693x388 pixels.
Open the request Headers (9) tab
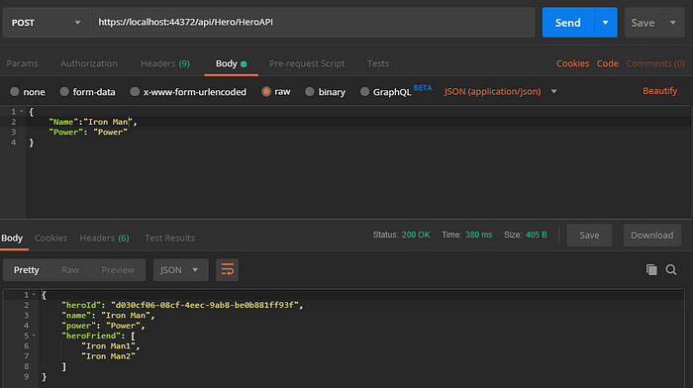pyautogui.click(x=165, y=63)
